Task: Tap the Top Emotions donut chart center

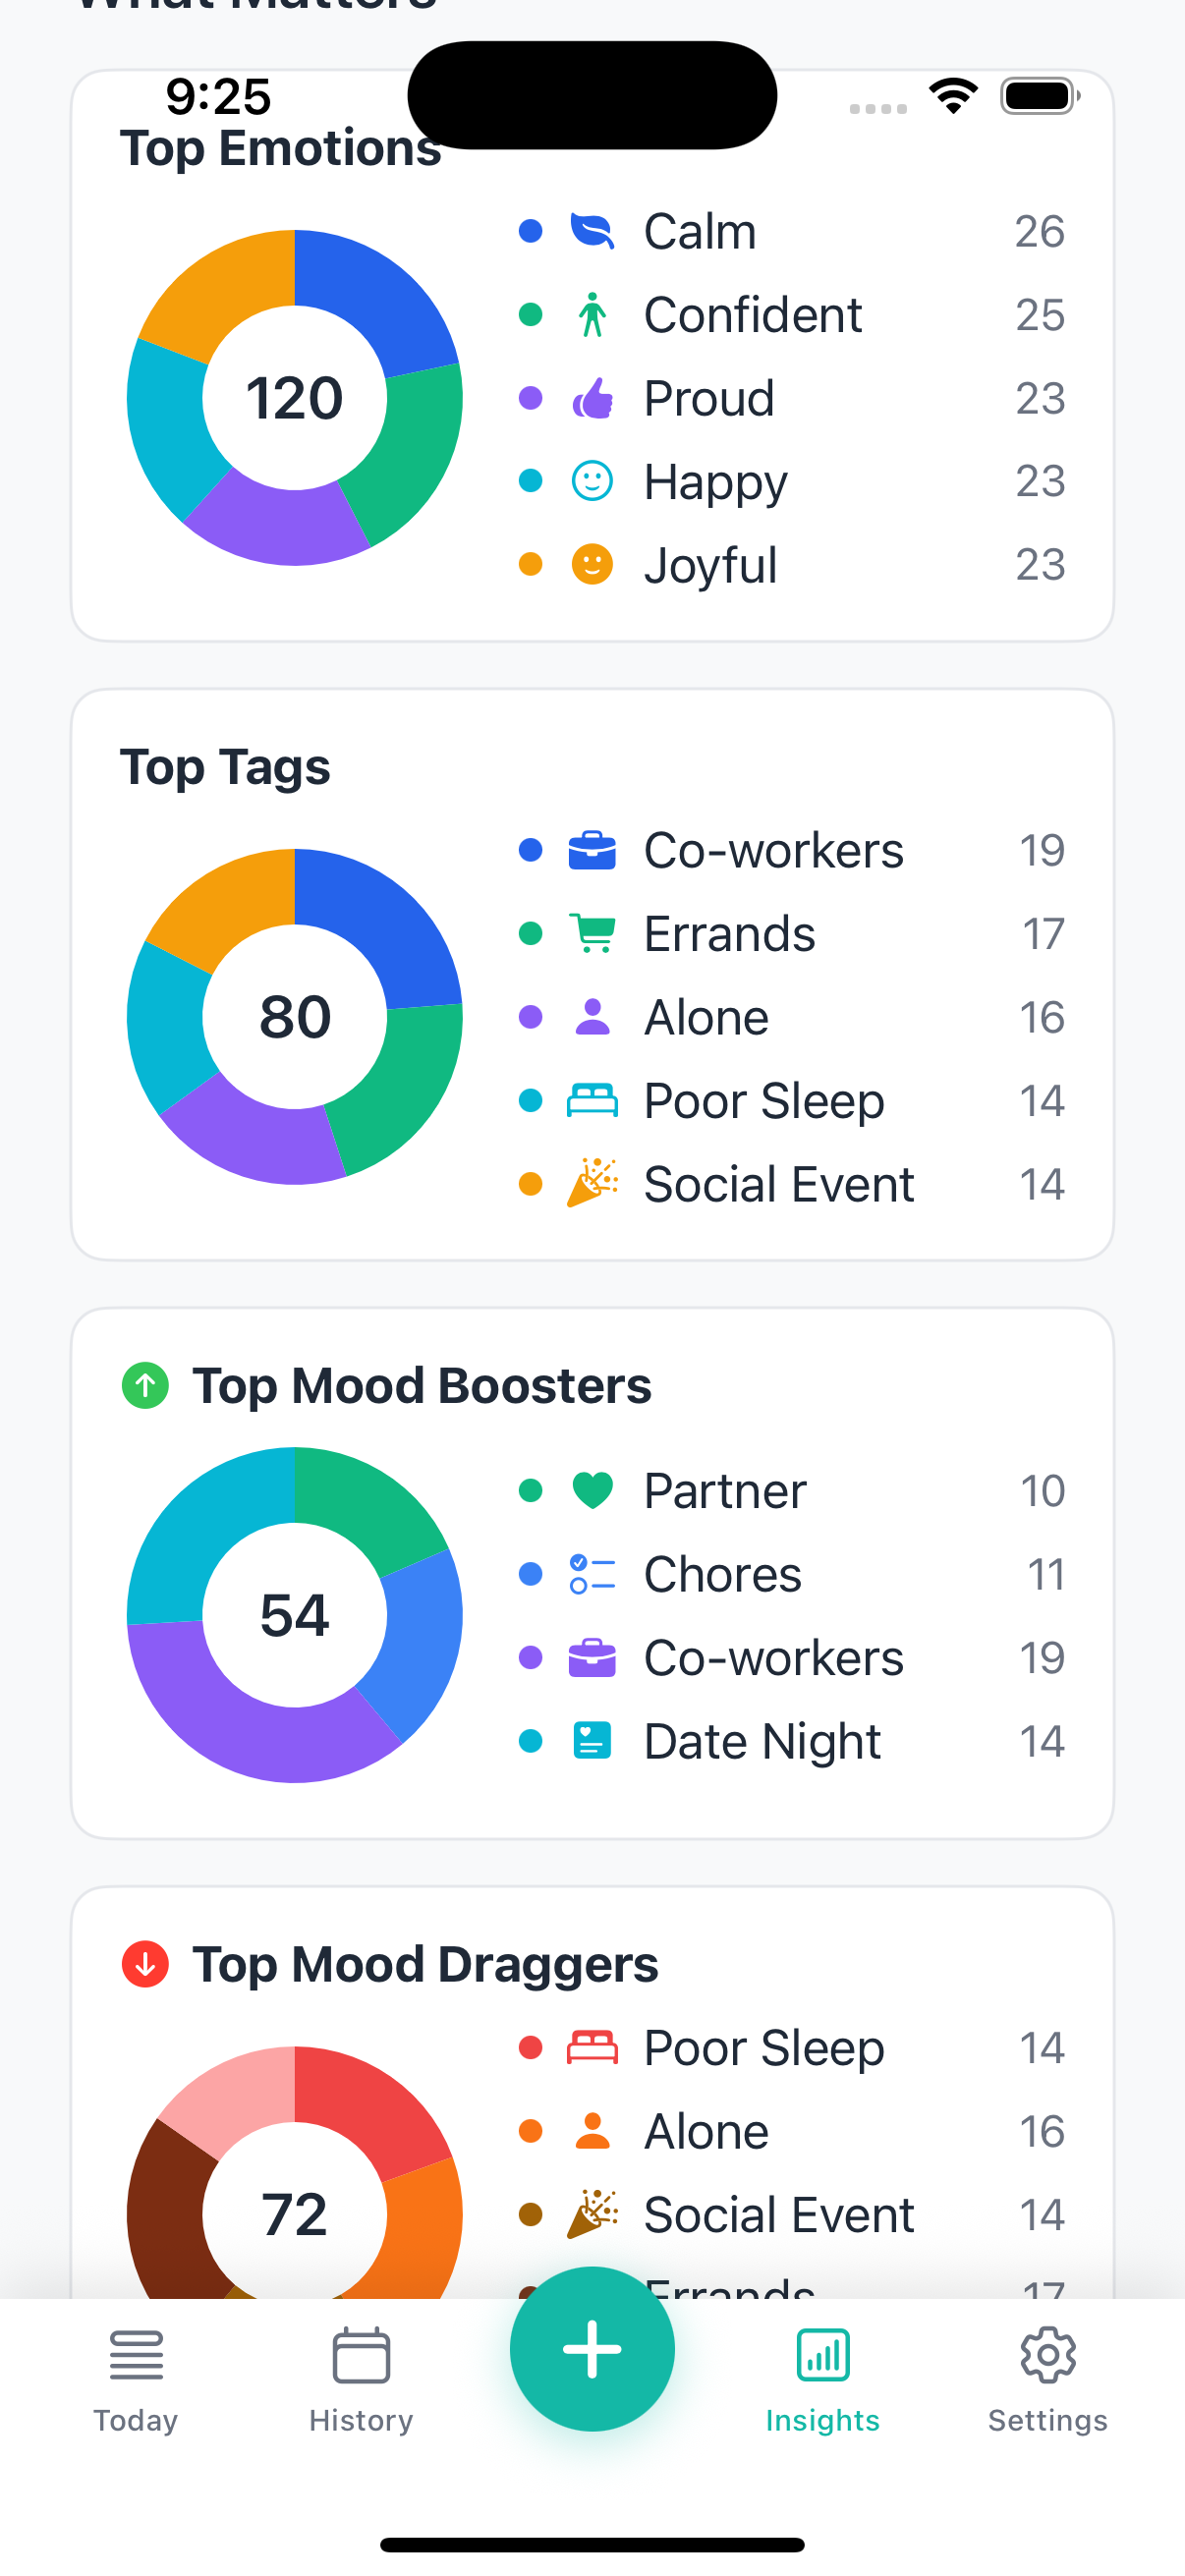Action: coord(295,398)
